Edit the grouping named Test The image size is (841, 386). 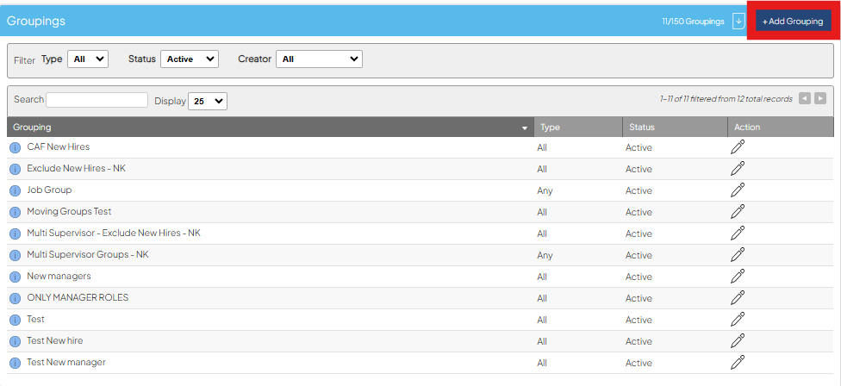pos(738,320)
